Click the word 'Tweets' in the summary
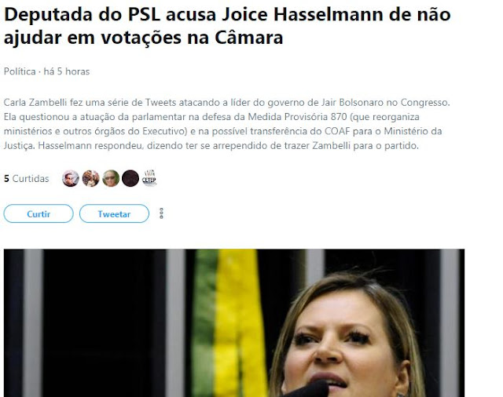The height and width of the screenshot is (397, 503). pos(160,103)
